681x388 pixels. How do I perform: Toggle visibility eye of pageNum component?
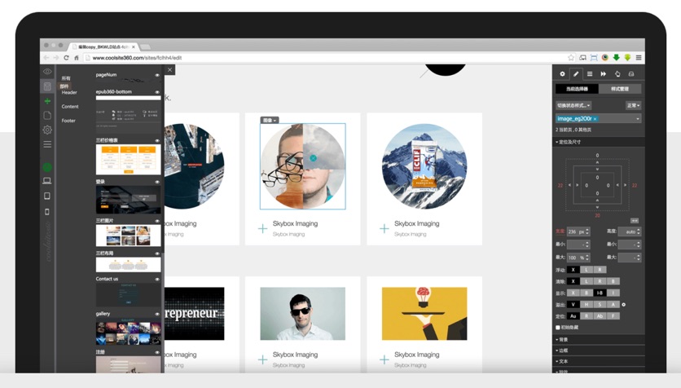point(157,75)
